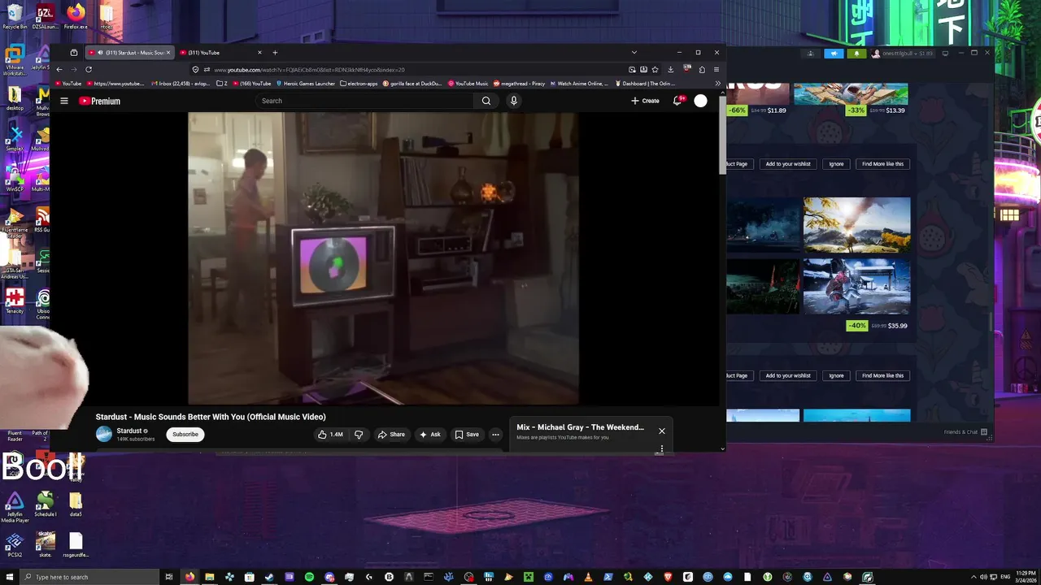The width and height of the screenshot is (1041, 585).
Task: Open a new Firefox tab
Action: [x=275, y=53]
